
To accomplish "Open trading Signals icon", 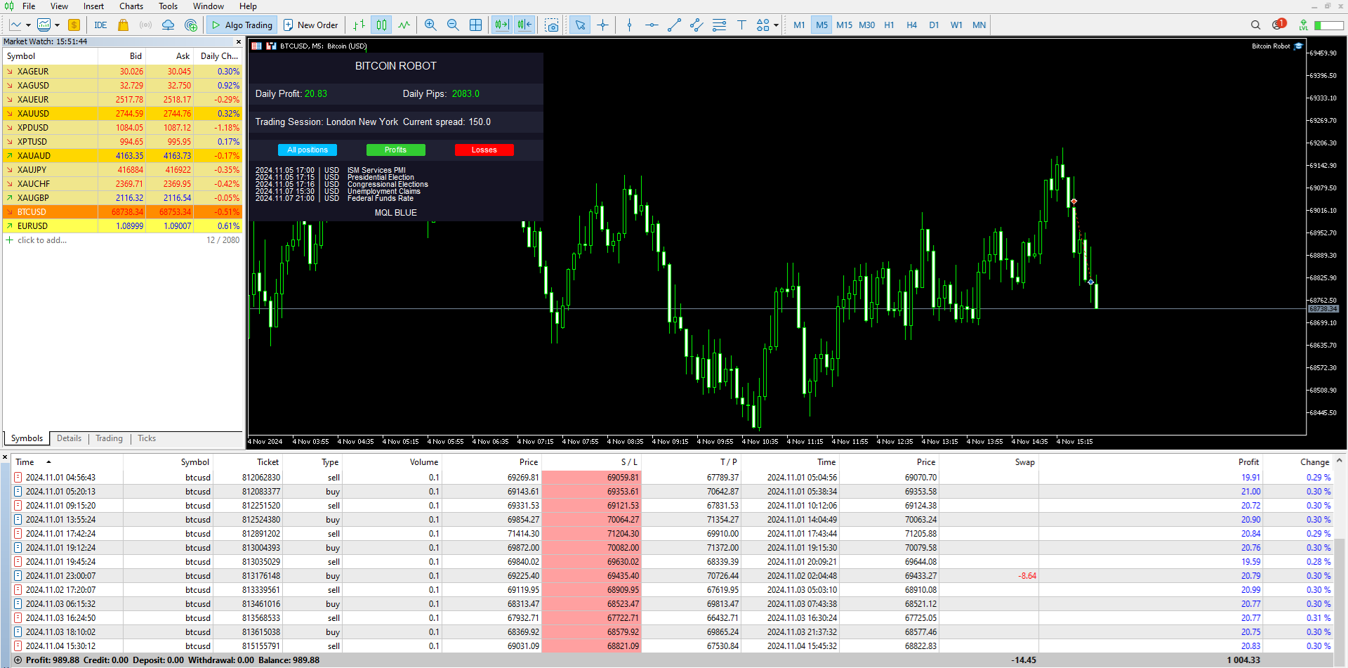I will pos(145,25).
